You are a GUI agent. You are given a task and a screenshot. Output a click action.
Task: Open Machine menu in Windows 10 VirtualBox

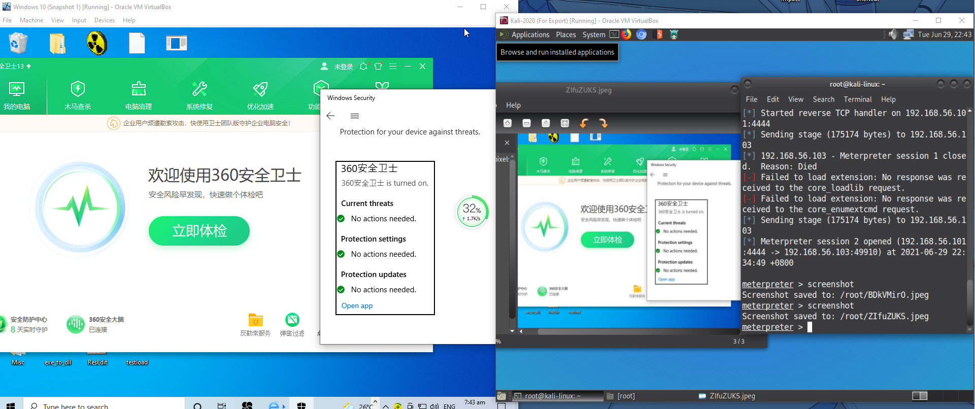(31, 20)
